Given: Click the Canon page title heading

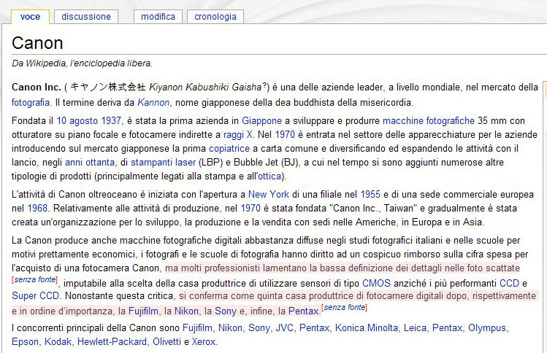Looking at the screenshot, I should (37, 43).
